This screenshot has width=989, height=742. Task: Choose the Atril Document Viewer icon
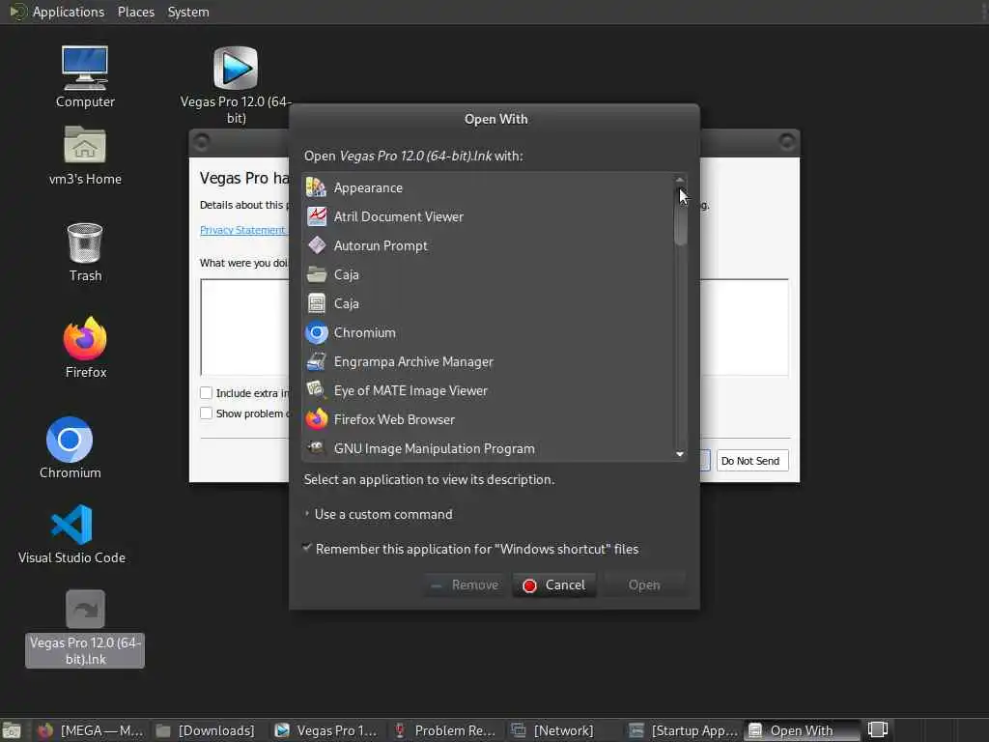(x=316, y=216)
